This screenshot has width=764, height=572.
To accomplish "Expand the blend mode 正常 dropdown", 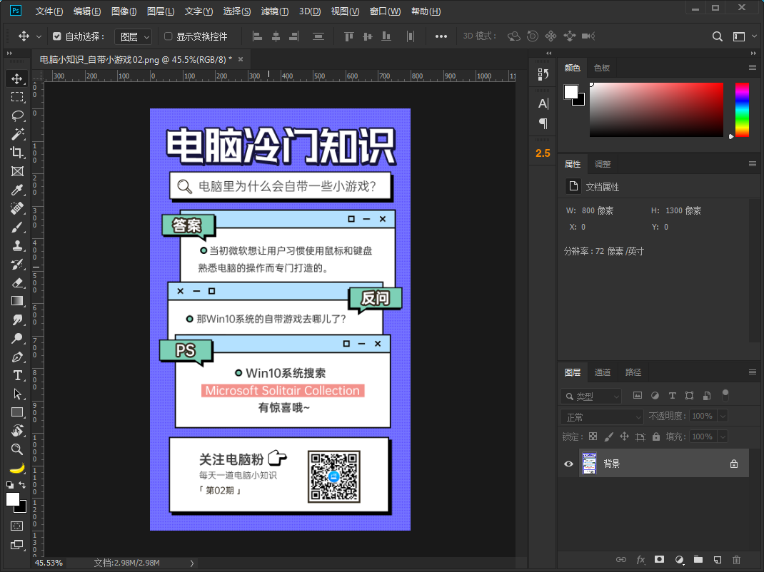I will pyautogui.click(x=603, y=417).
